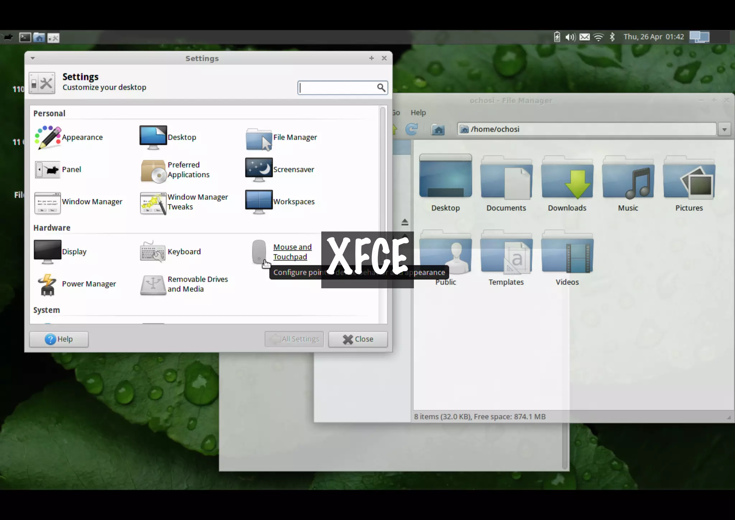The width and height of the screenshot is (735, 520).
Task: Click the Settings maximize plus button
Action: click(x=371, y=58)
